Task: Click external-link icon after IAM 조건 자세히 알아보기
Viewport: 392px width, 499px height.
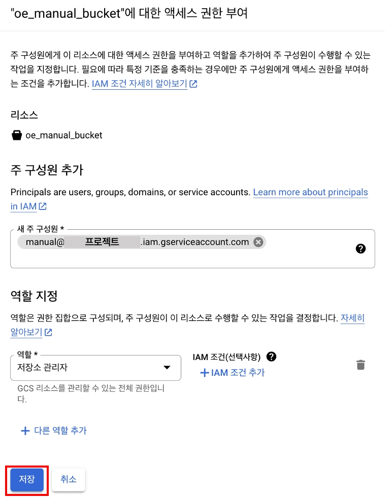Action: tap(193, 84)
